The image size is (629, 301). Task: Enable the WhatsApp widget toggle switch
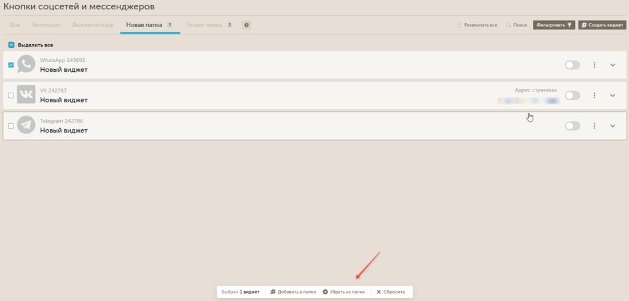(x=572, y=65)
